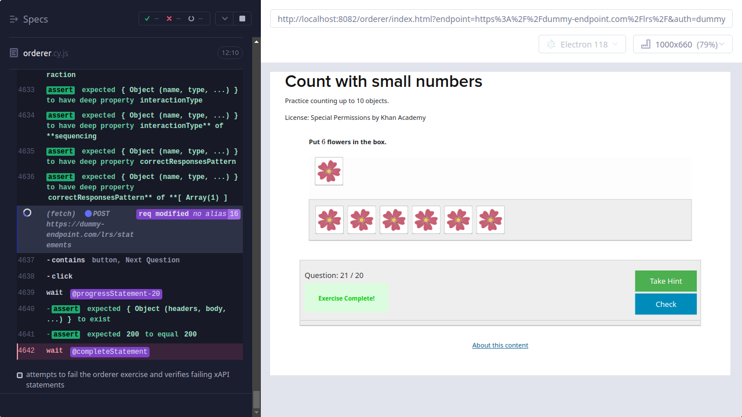Select the wait @completeStatement command row
The image size is (742, 417).
click(x=130, y=352)
